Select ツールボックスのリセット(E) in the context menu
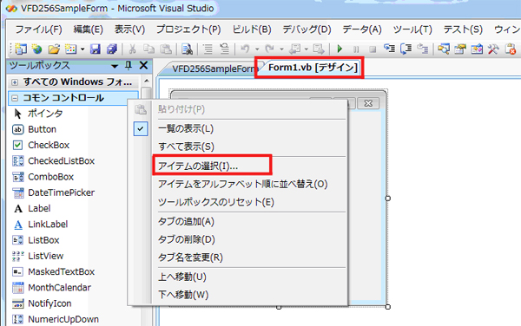 [x=216, y=202]
